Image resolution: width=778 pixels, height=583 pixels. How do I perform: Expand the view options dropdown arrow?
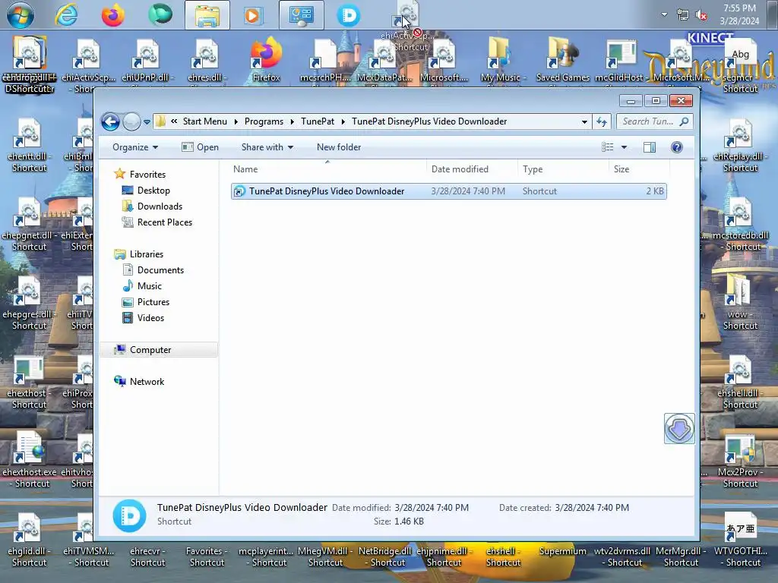[x=625, y=147]
